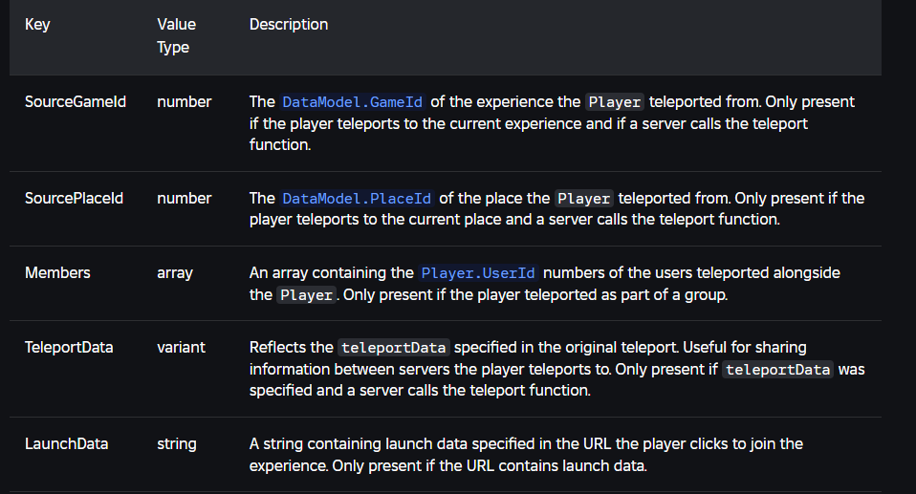Open the DataModel.PlaceId link
Image resolution: width=916 pixels, height=494 pixels.
(x=357, y=199)
